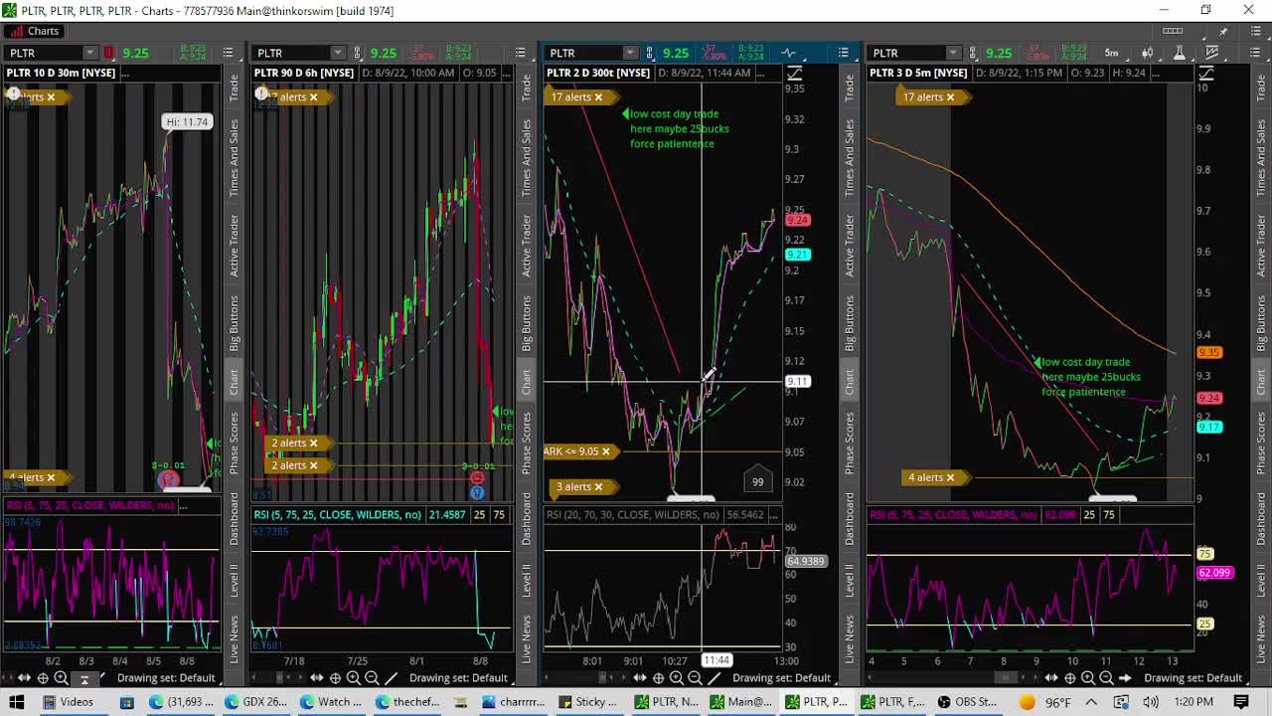Image resolution: width=1272 pixels, height=716 pixels.
Task: Open the window layout grid icon at top right
Action: [x=1173, y=31]
